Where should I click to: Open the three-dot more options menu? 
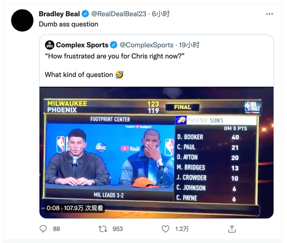pos(270,14)
